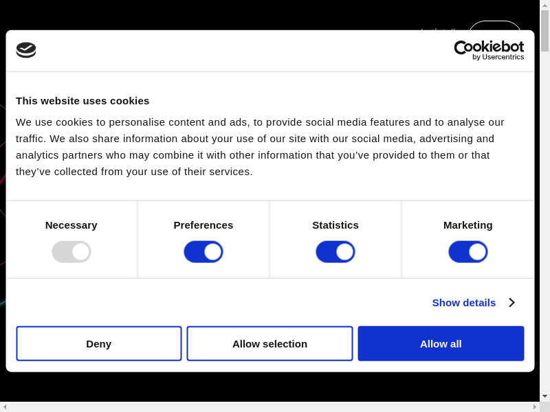Click the vertical scrollbar down arrow
Viewport: 550px width, 412px height.
(544, 396)
